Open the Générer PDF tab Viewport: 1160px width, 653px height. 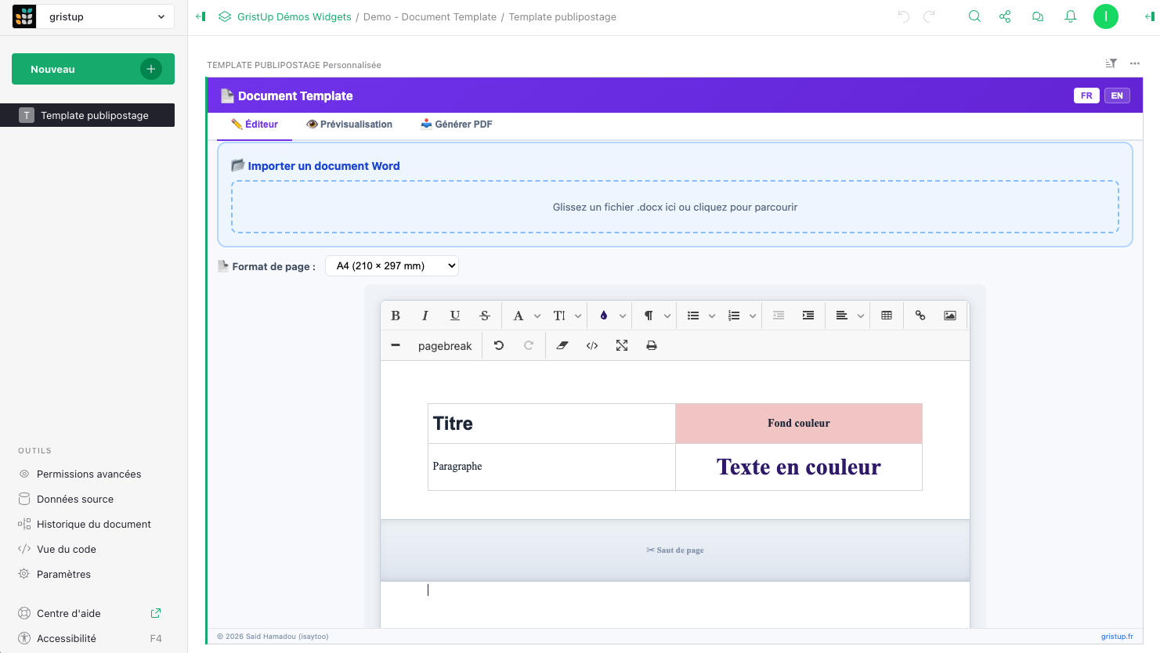point(457,124)
